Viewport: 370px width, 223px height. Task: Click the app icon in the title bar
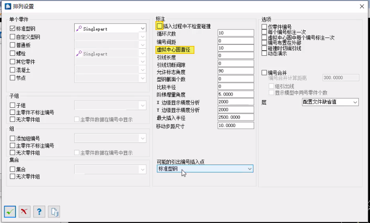pos(8,6)
